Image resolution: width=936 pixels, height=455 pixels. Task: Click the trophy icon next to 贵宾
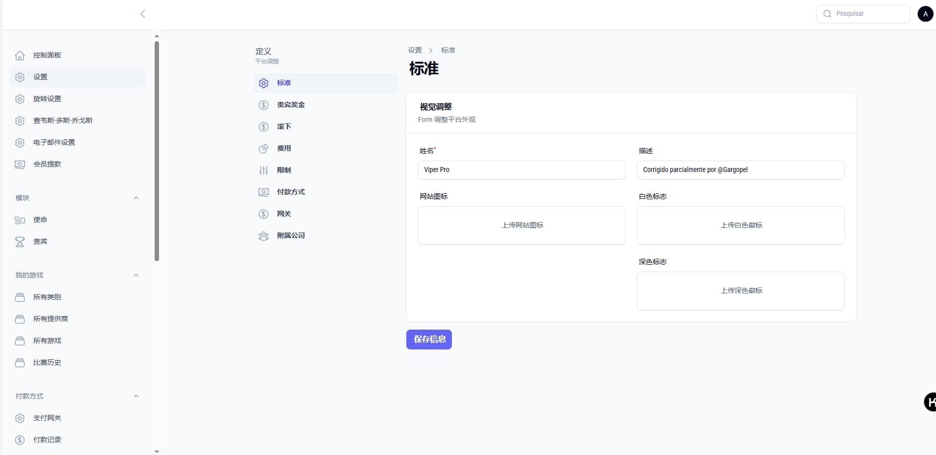click(20, 242)
